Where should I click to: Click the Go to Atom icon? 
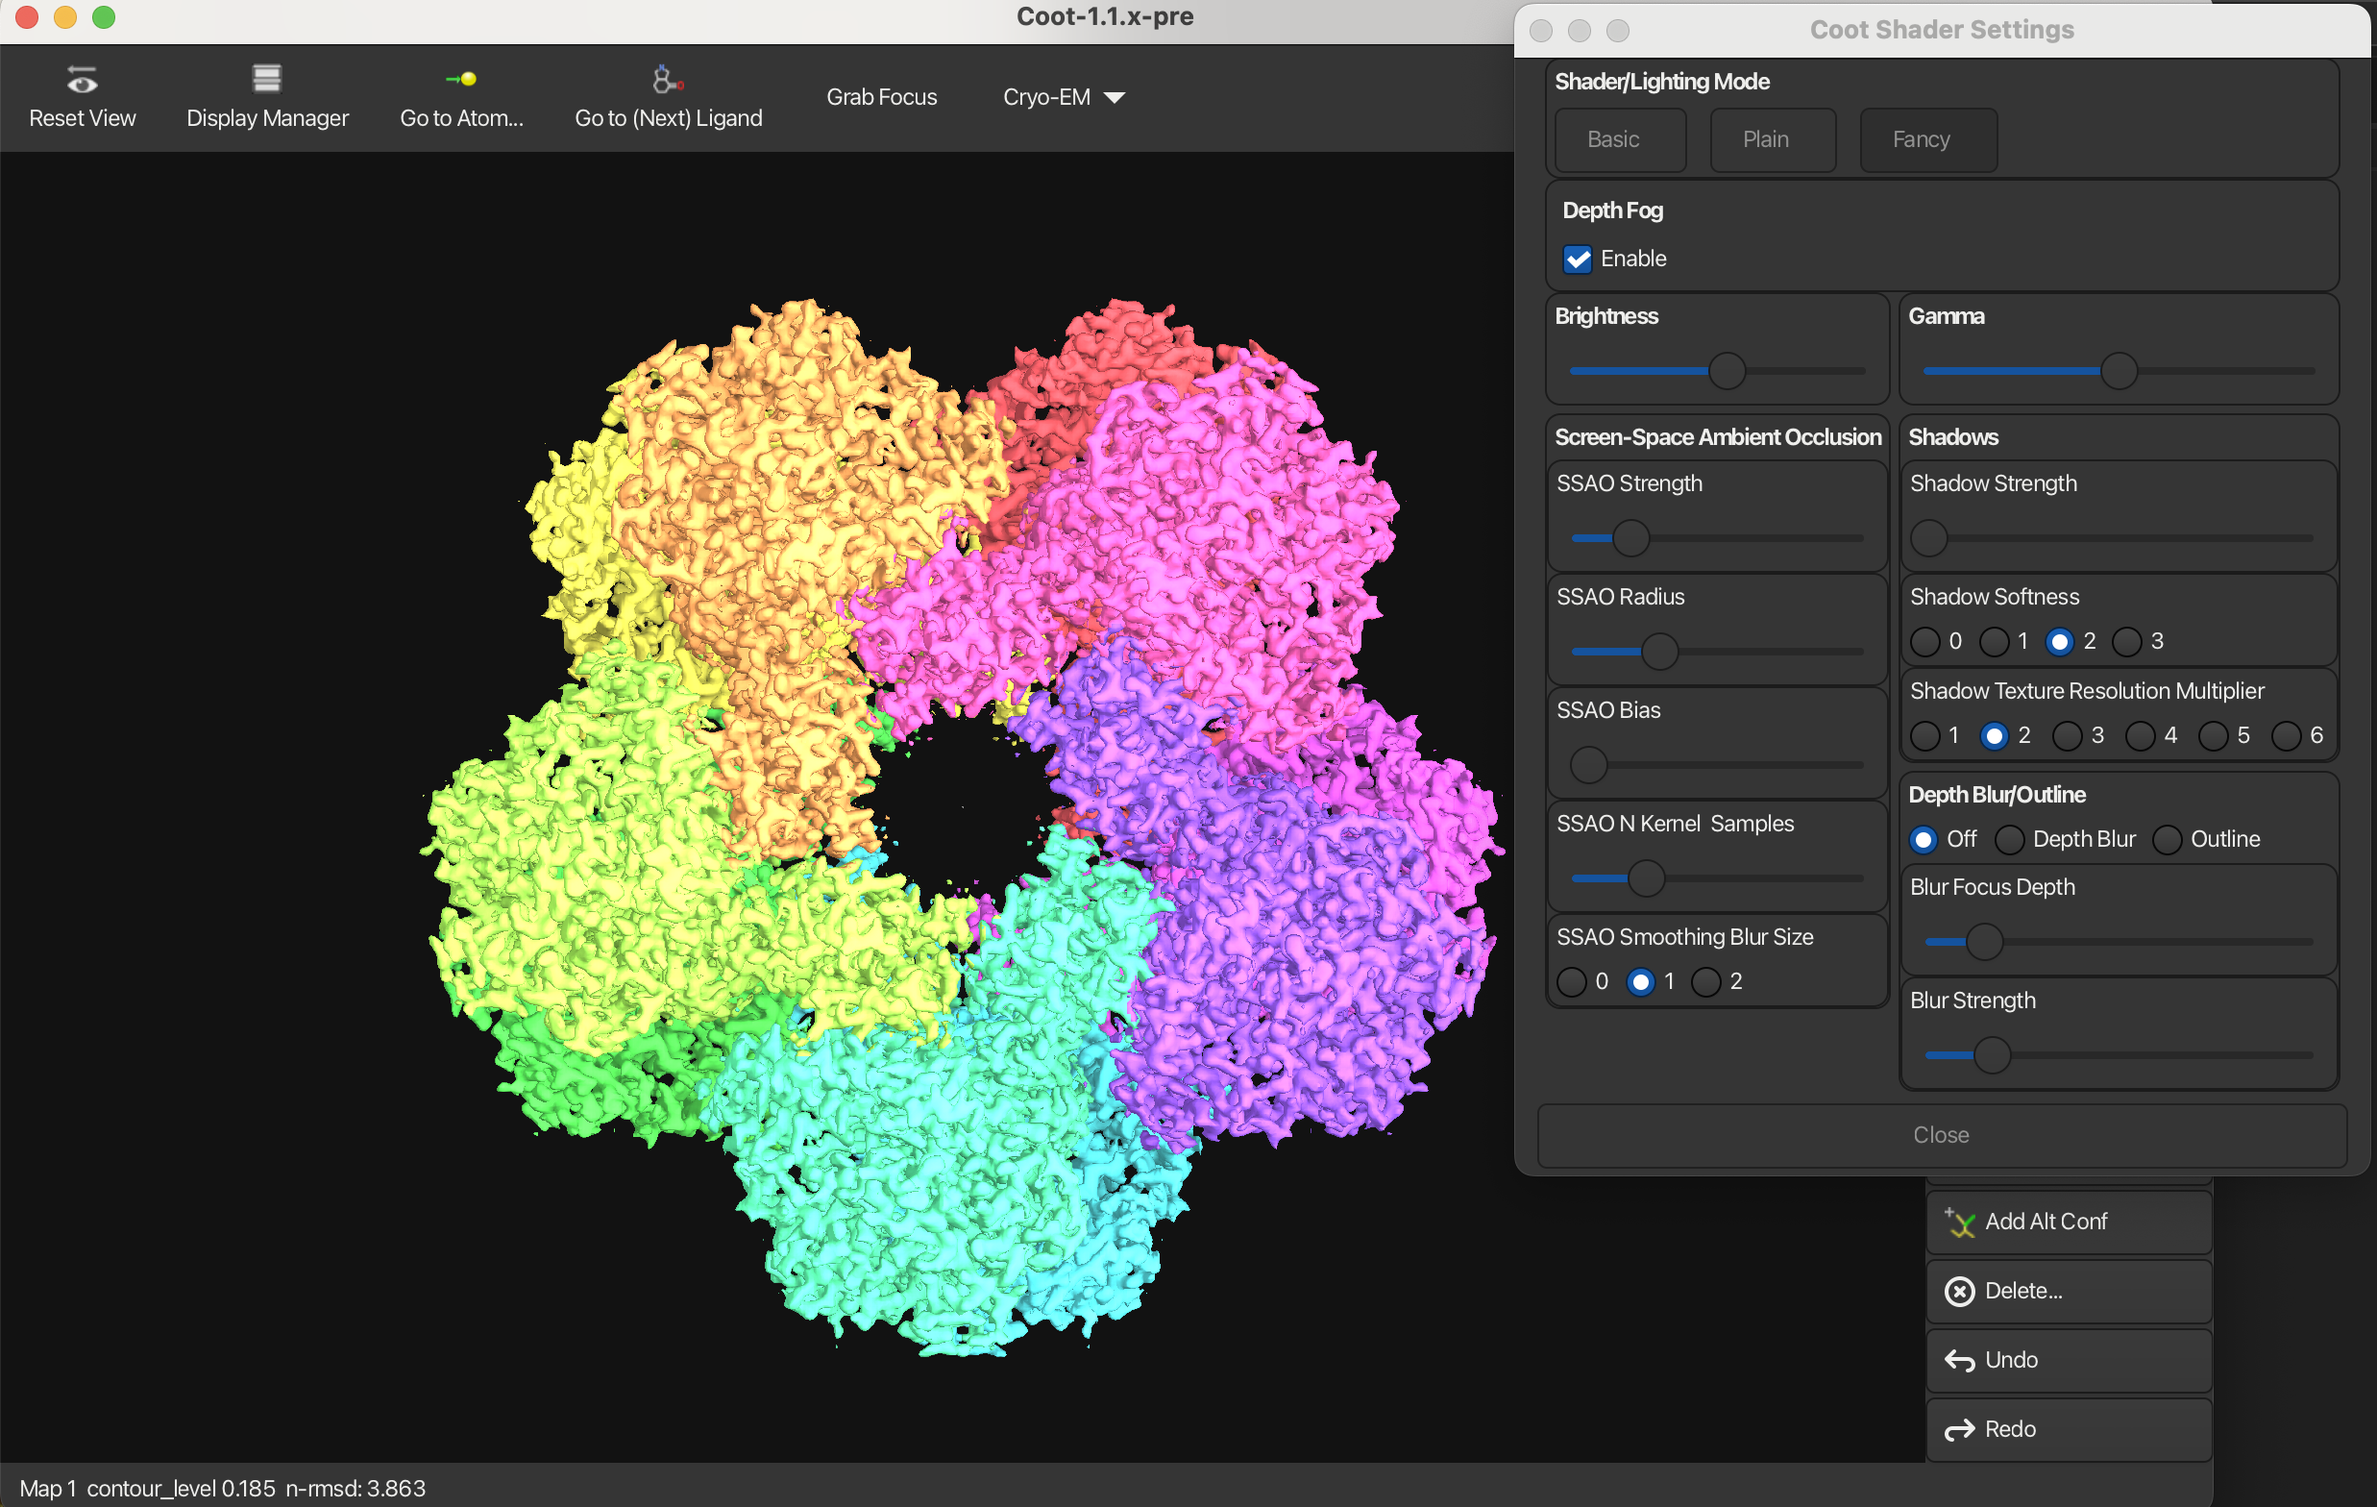pyautogui.click(x=461, y=79)
